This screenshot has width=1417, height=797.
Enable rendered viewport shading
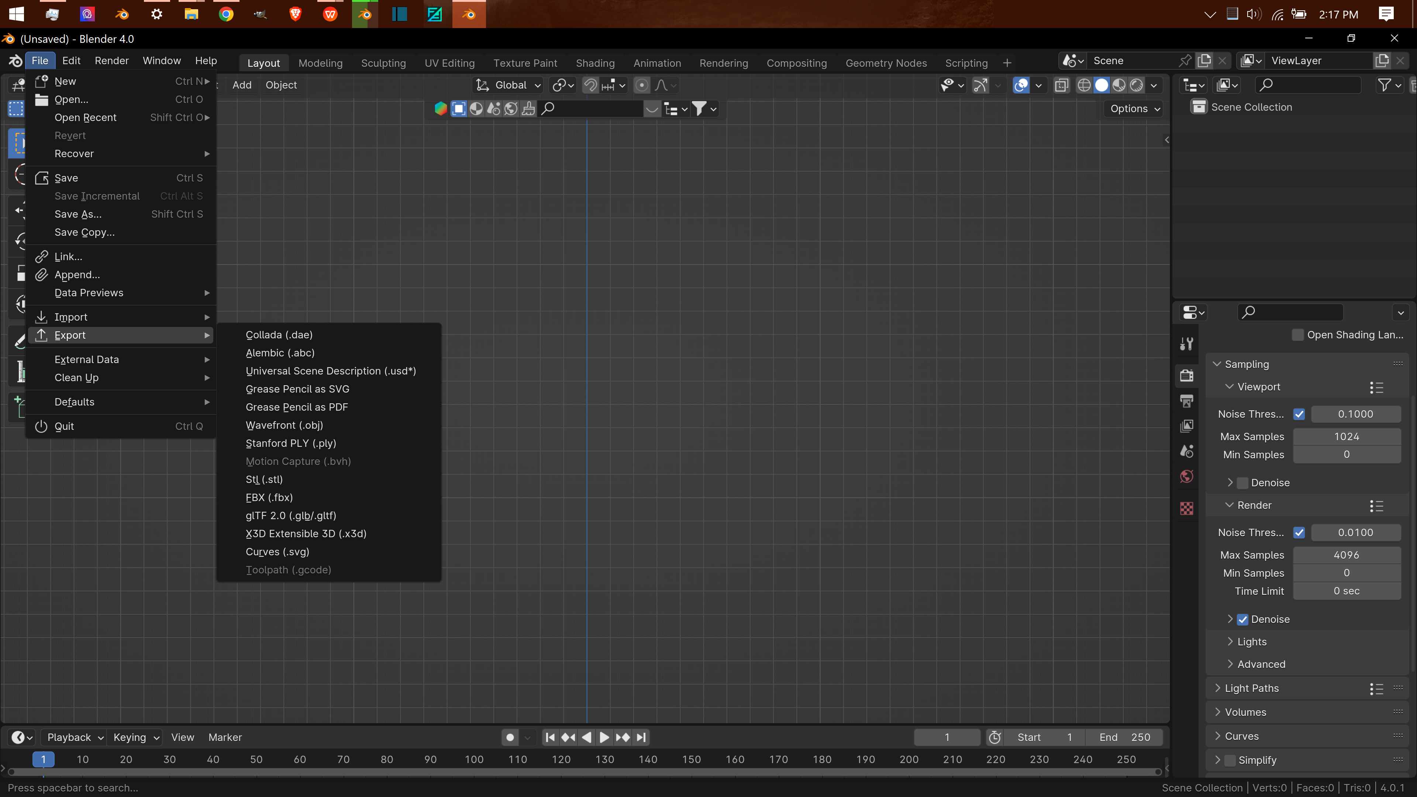tap(1137, 85)
